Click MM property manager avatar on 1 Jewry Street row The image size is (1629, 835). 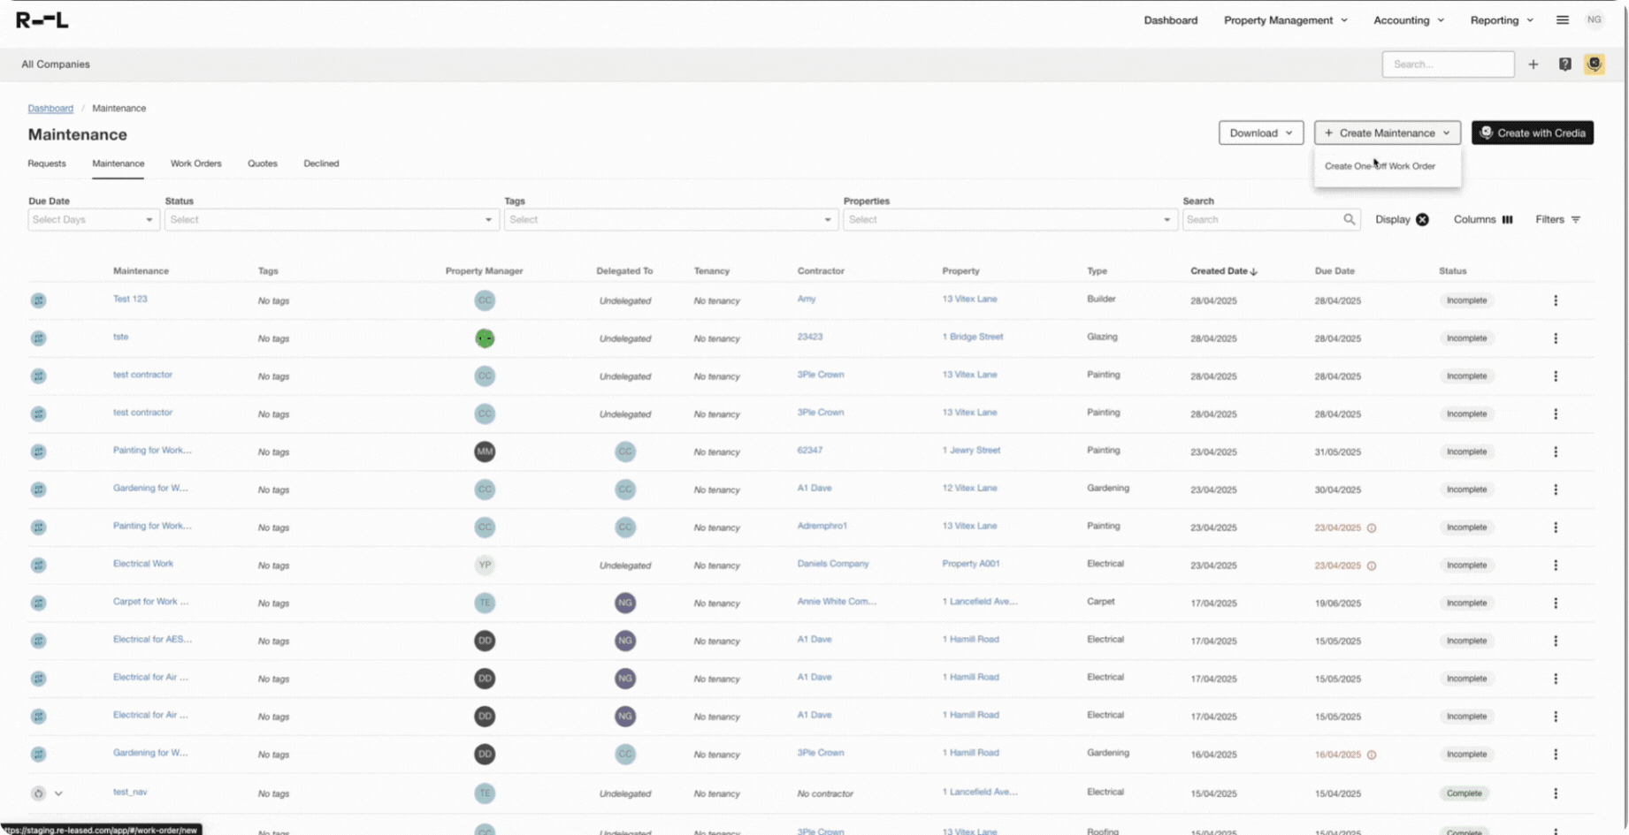(485, 452)
